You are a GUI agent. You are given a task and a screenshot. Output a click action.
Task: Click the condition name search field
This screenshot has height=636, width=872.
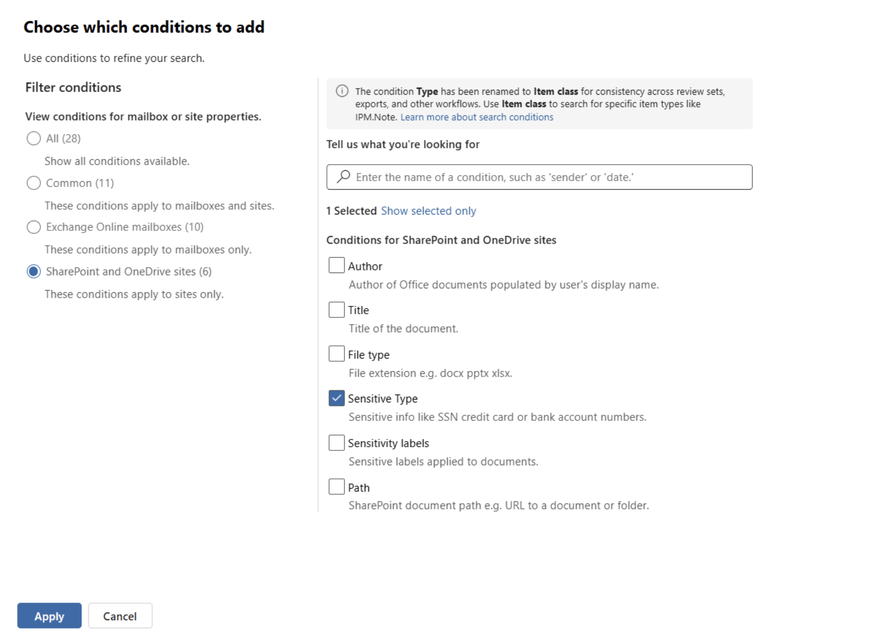tap(547, 177)
